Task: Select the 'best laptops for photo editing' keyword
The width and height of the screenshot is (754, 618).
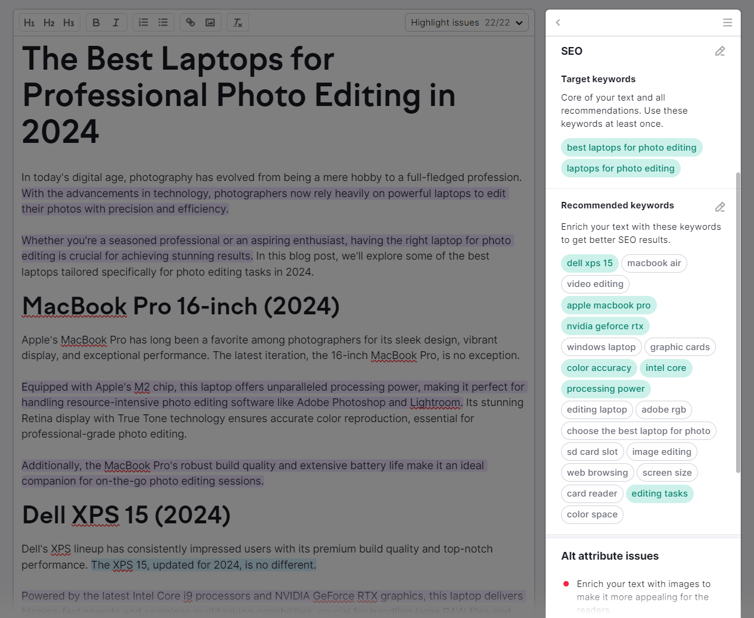Action: 631,147
